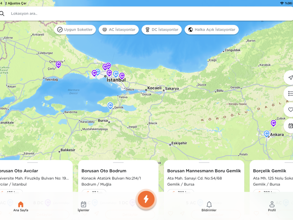This screenshot has height=220, width=293.
Task: Toggle the Uygun Soketler filter
Action: (x=75, y=30)
